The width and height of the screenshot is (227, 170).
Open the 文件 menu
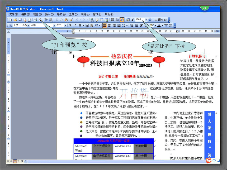(x=14, y=14)
